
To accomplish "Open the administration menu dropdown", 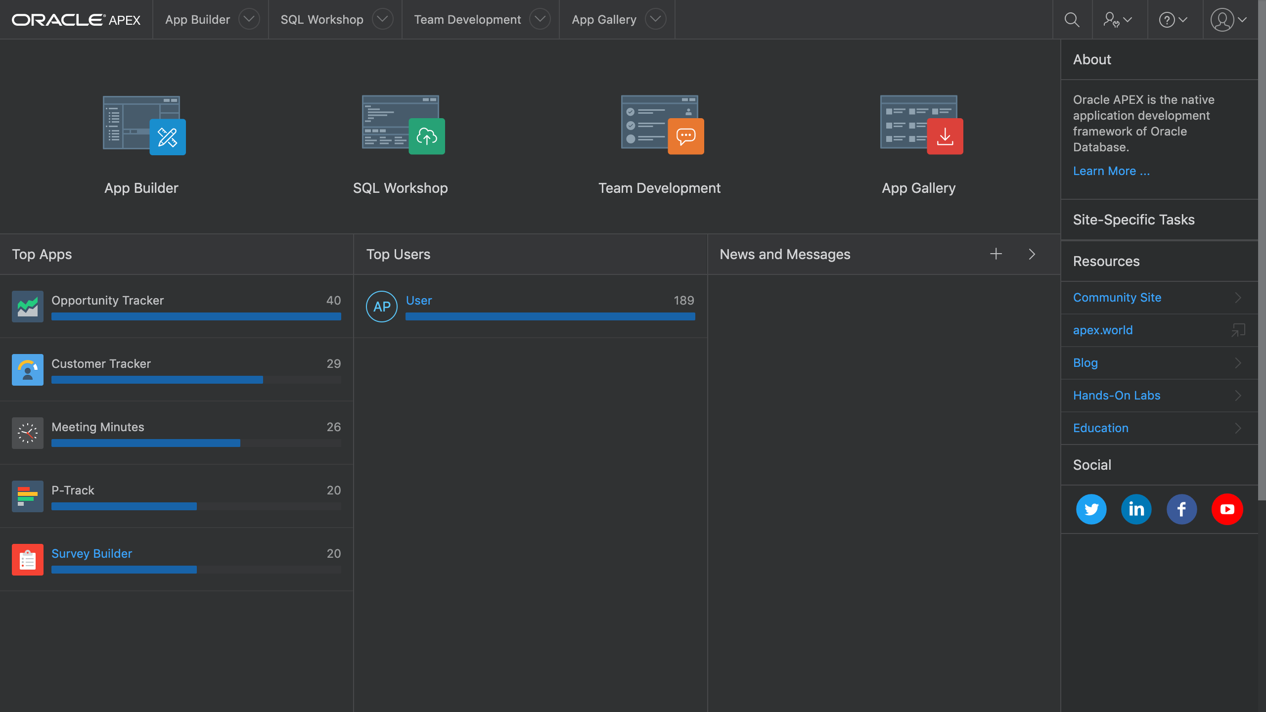I will click(x=1118, y=20).
